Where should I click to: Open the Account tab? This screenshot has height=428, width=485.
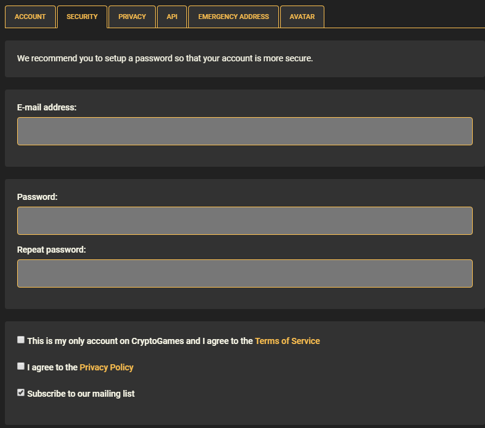tap(30, 17)
